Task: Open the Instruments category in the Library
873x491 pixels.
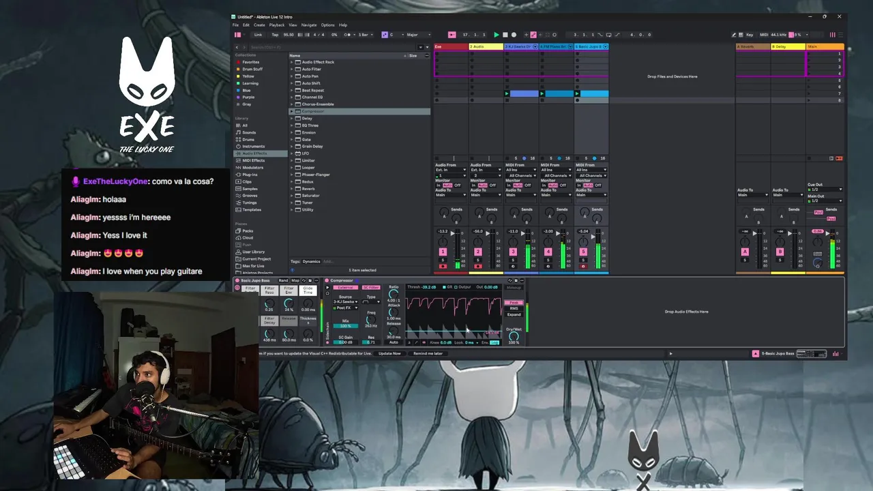Action: [x=253, y=146]
